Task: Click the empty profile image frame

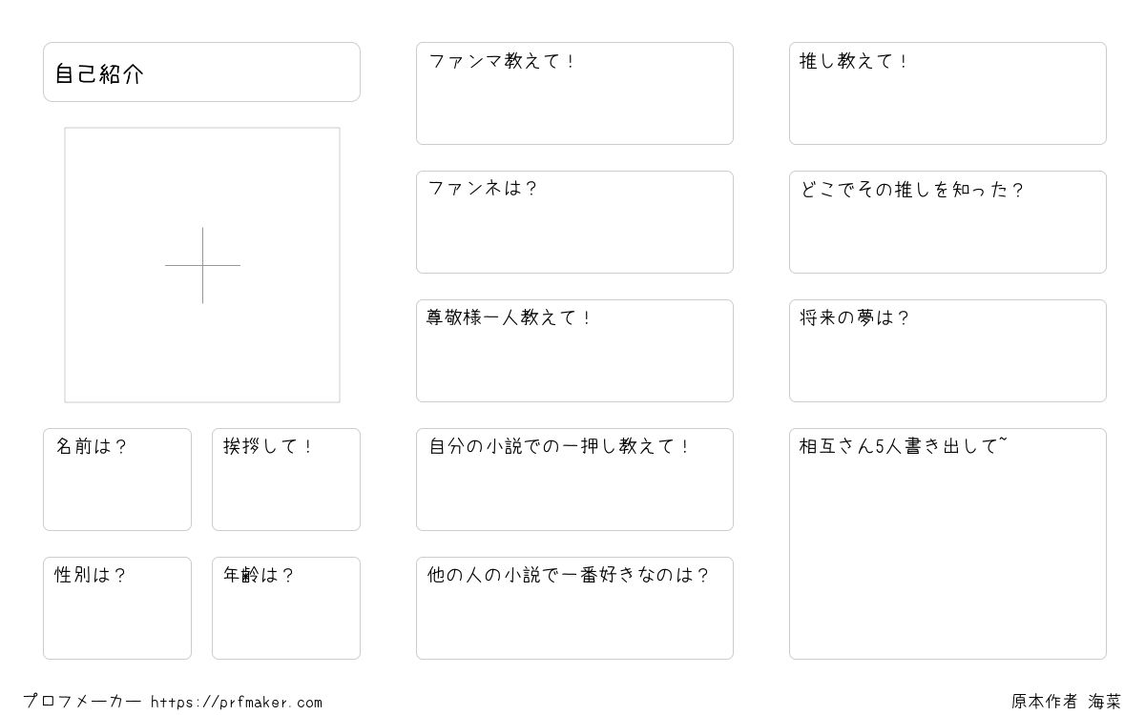Action: pos(202,265)
